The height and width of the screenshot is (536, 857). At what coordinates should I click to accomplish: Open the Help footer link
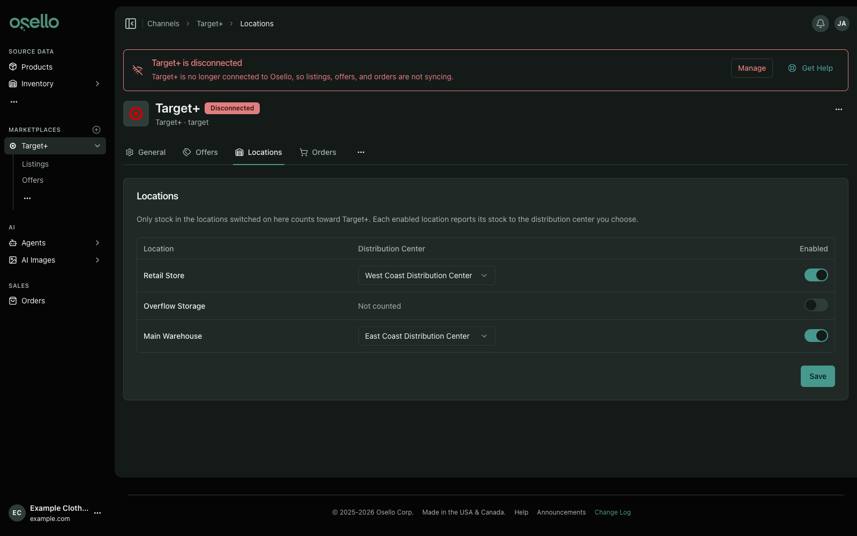click(x=521, y=512)
